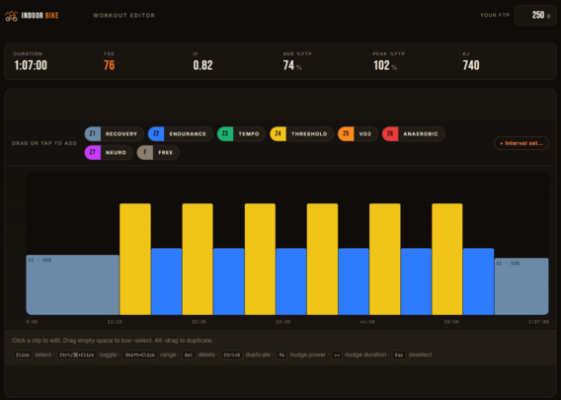Click the left-right arrows nudge duration badge
This screenshot has width=561, height=400.
[x=337, y=355]
